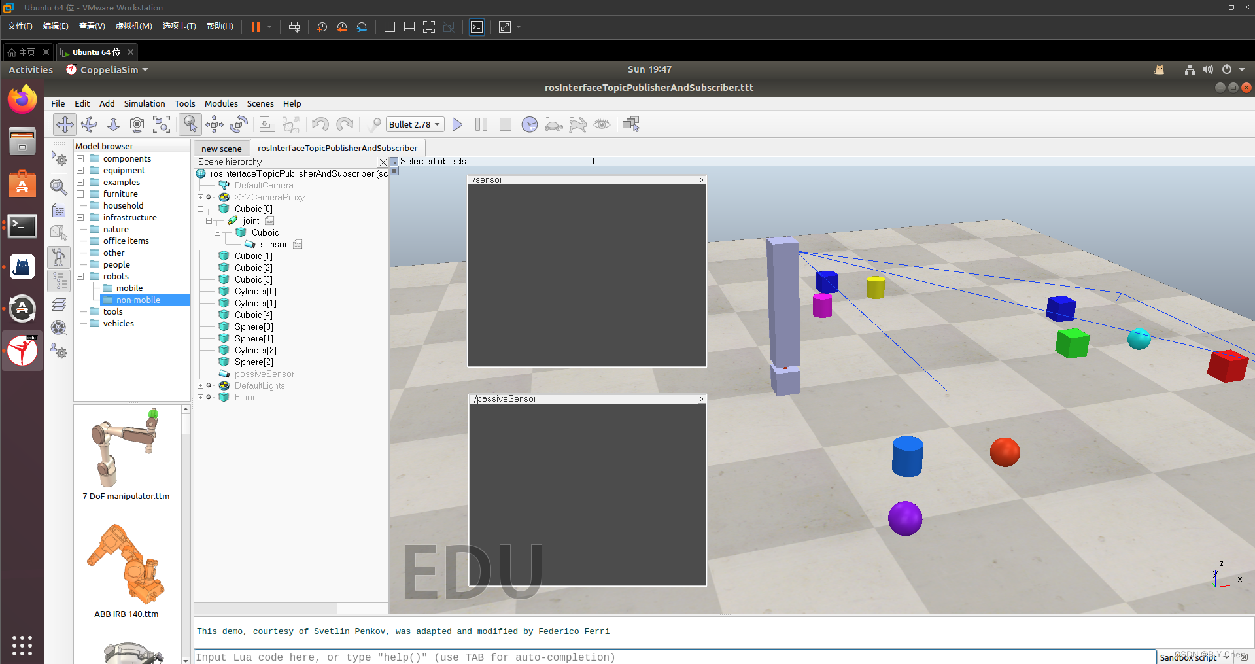Select the object rotate tool
This screenshot has width=1255, height=664.
(239, 124)
